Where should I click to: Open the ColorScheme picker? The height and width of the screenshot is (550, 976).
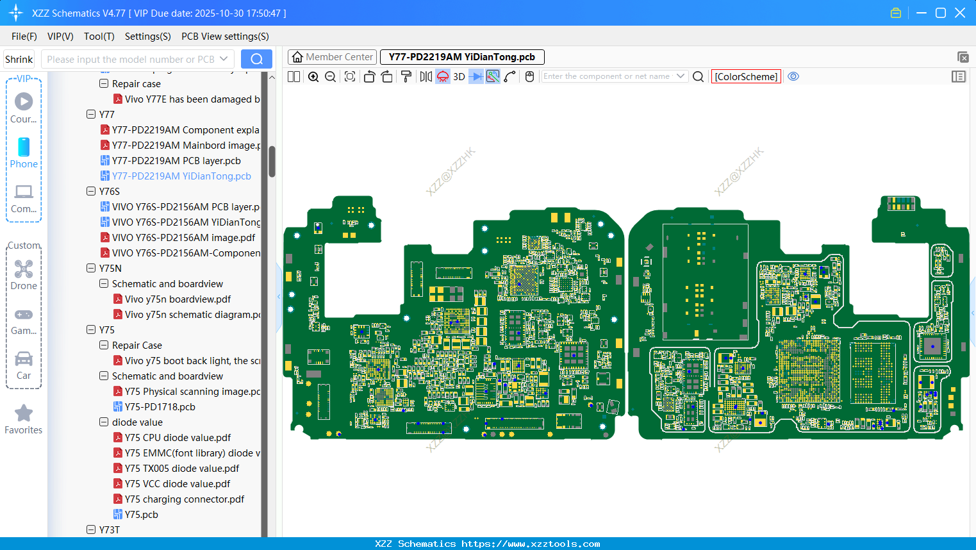click(746, 76)
